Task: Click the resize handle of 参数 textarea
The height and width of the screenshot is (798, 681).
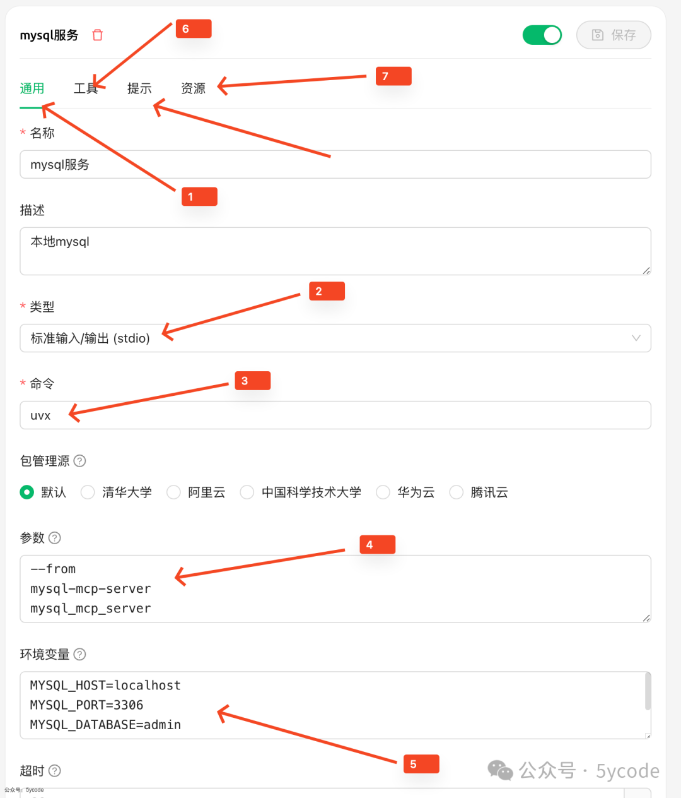Action: pyautogui.click(x=646, y=618)
